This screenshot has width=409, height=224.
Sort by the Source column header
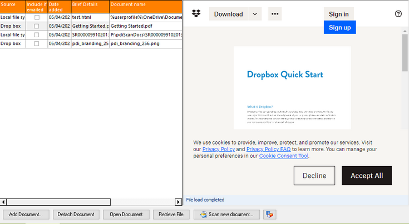(13, 7)
